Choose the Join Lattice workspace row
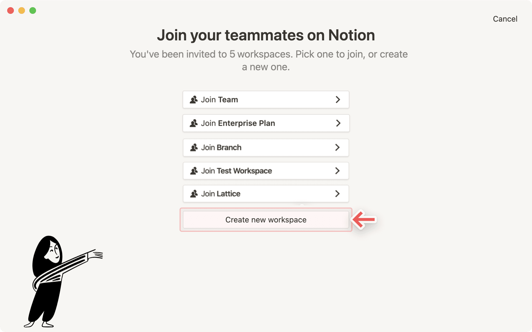Screen dimensions: 532x332 pos(266,194)
